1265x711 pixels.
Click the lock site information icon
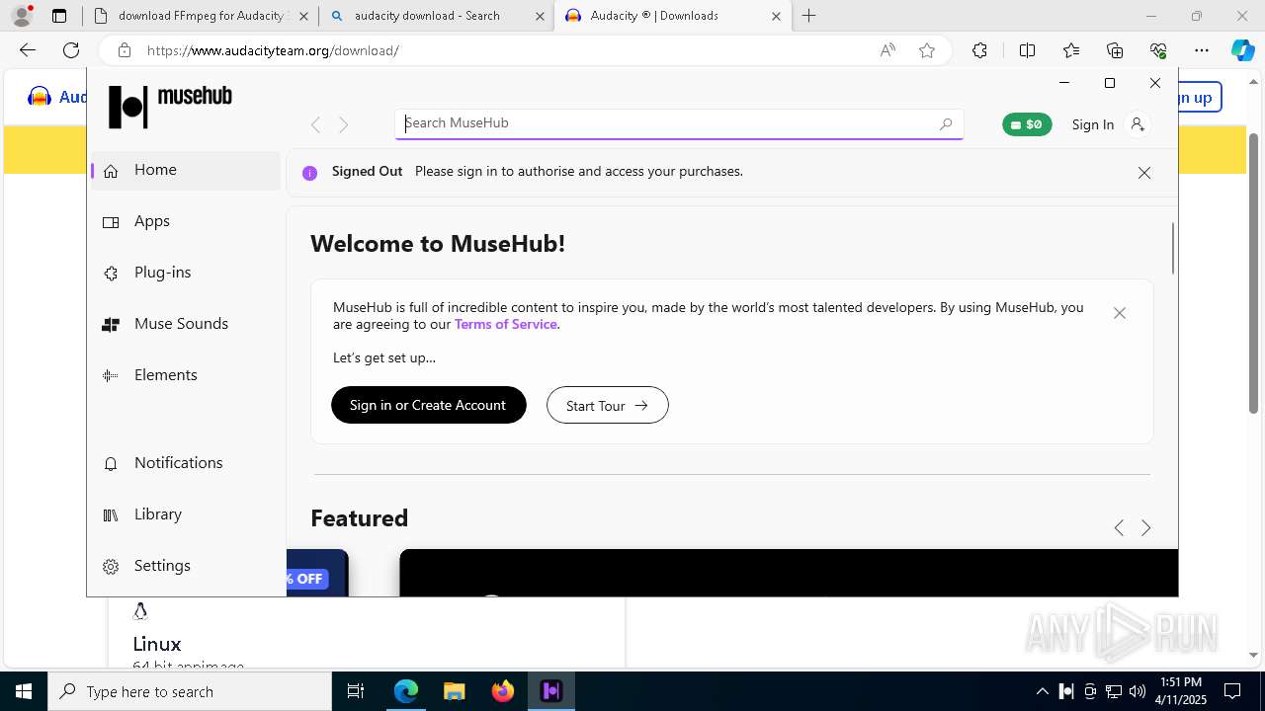point(125,50)
